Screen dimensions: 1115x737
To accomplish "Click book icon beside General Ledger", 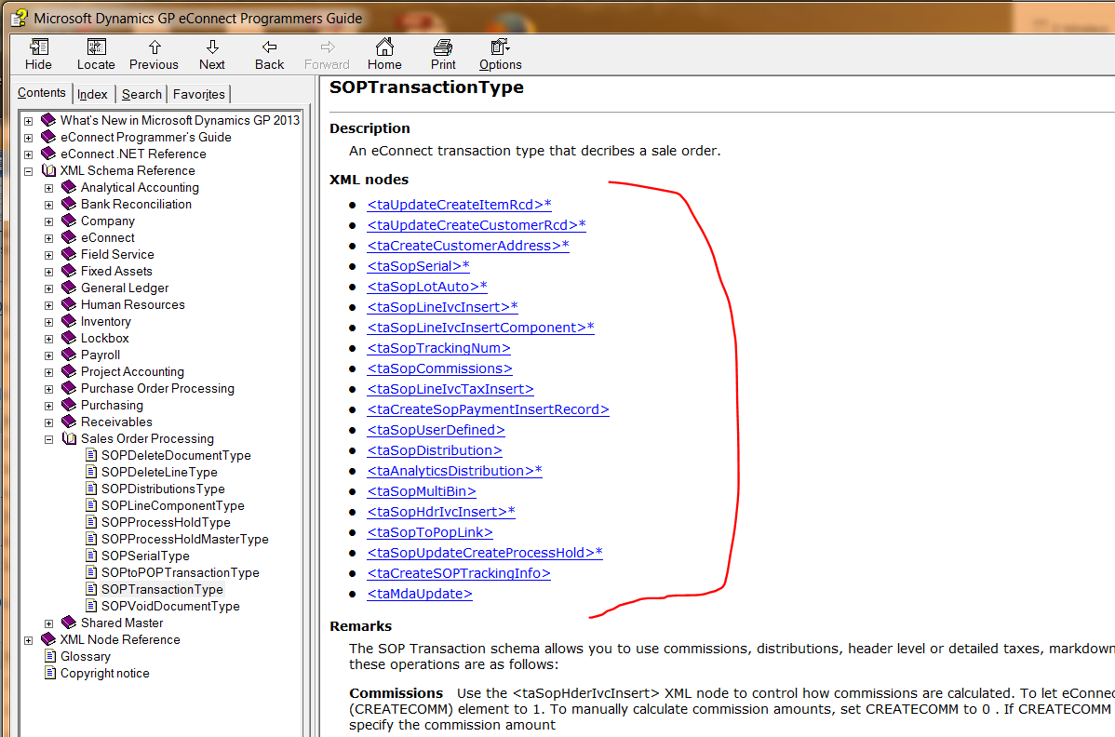I will (x=69, y=288).
